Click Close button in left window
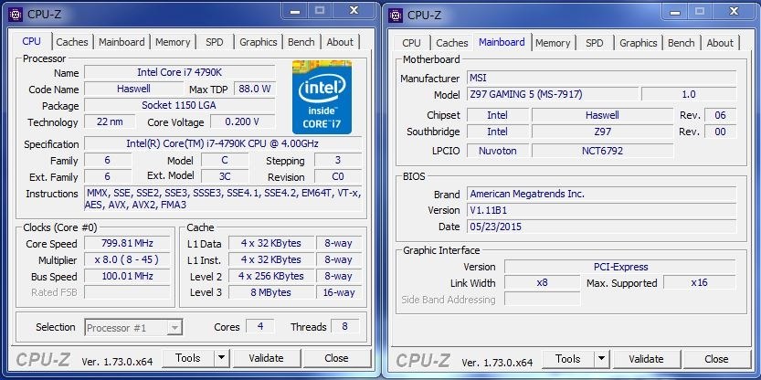 336,358
